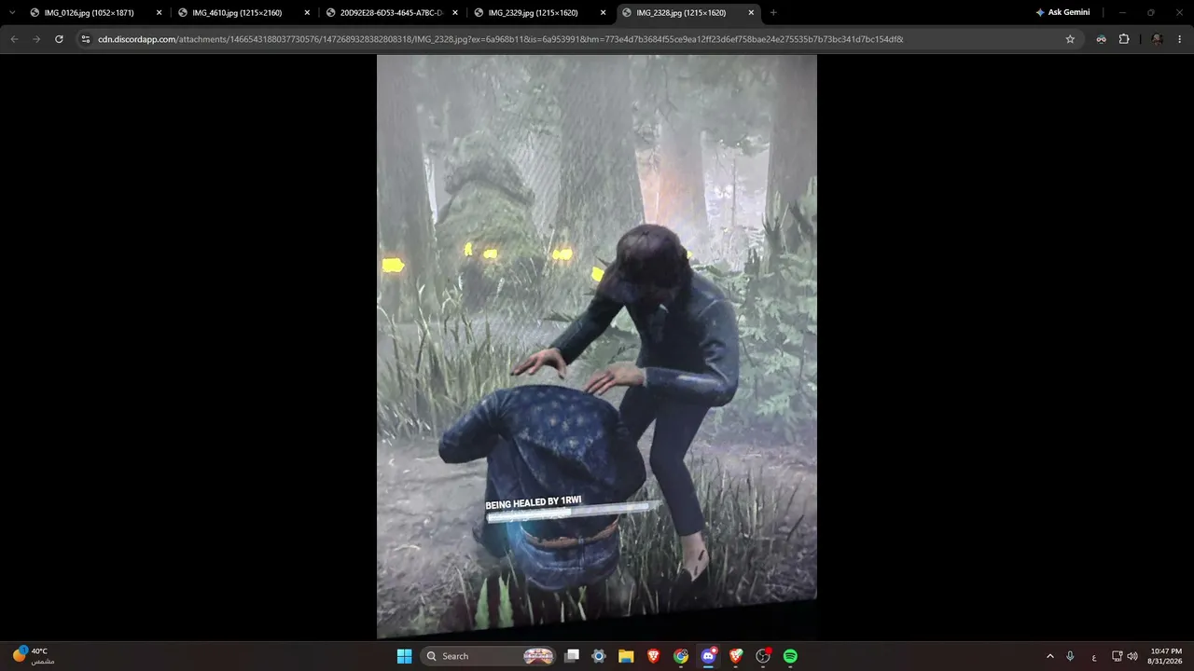Close the IMG_2328.jpg tab
Image resolution: width=1194 pixels, height=671 pixels.
pyautogui.click(x=751, y=13)
